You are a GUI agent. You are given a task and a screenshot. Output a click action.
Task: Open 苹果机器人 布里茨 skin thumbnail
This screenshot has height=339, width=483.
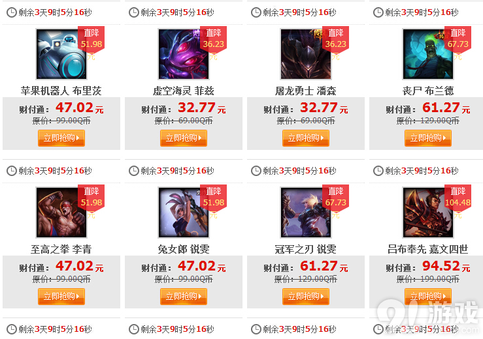[x=61, y=54]
